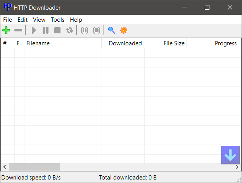Image resolution: width=242 pixels, height=183 pixels.
Task: Click the HTTP Downloader app logo icon
Action: (x=8, y=7)
